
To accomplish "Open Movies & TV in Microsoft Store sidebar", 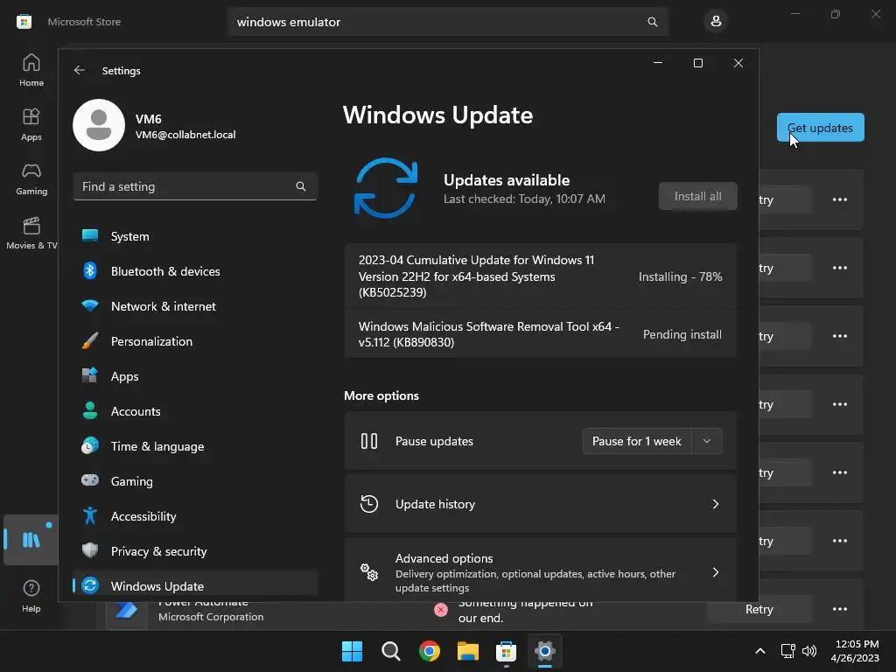I will coord(31,233).
